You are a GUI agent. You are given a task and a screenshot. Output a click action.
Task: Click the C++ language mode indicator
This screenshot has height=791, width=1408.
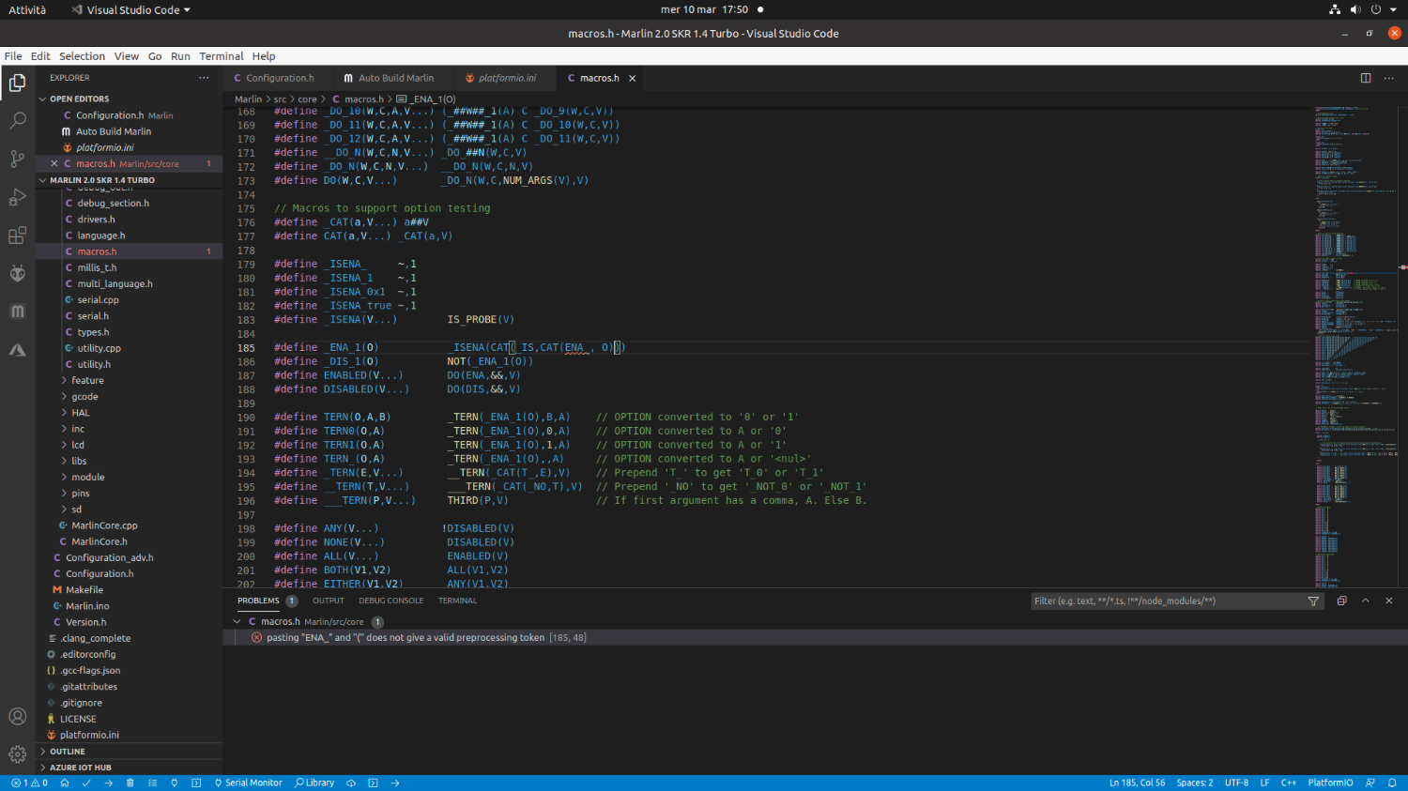pyautogui.click(x=1289, y=783)
